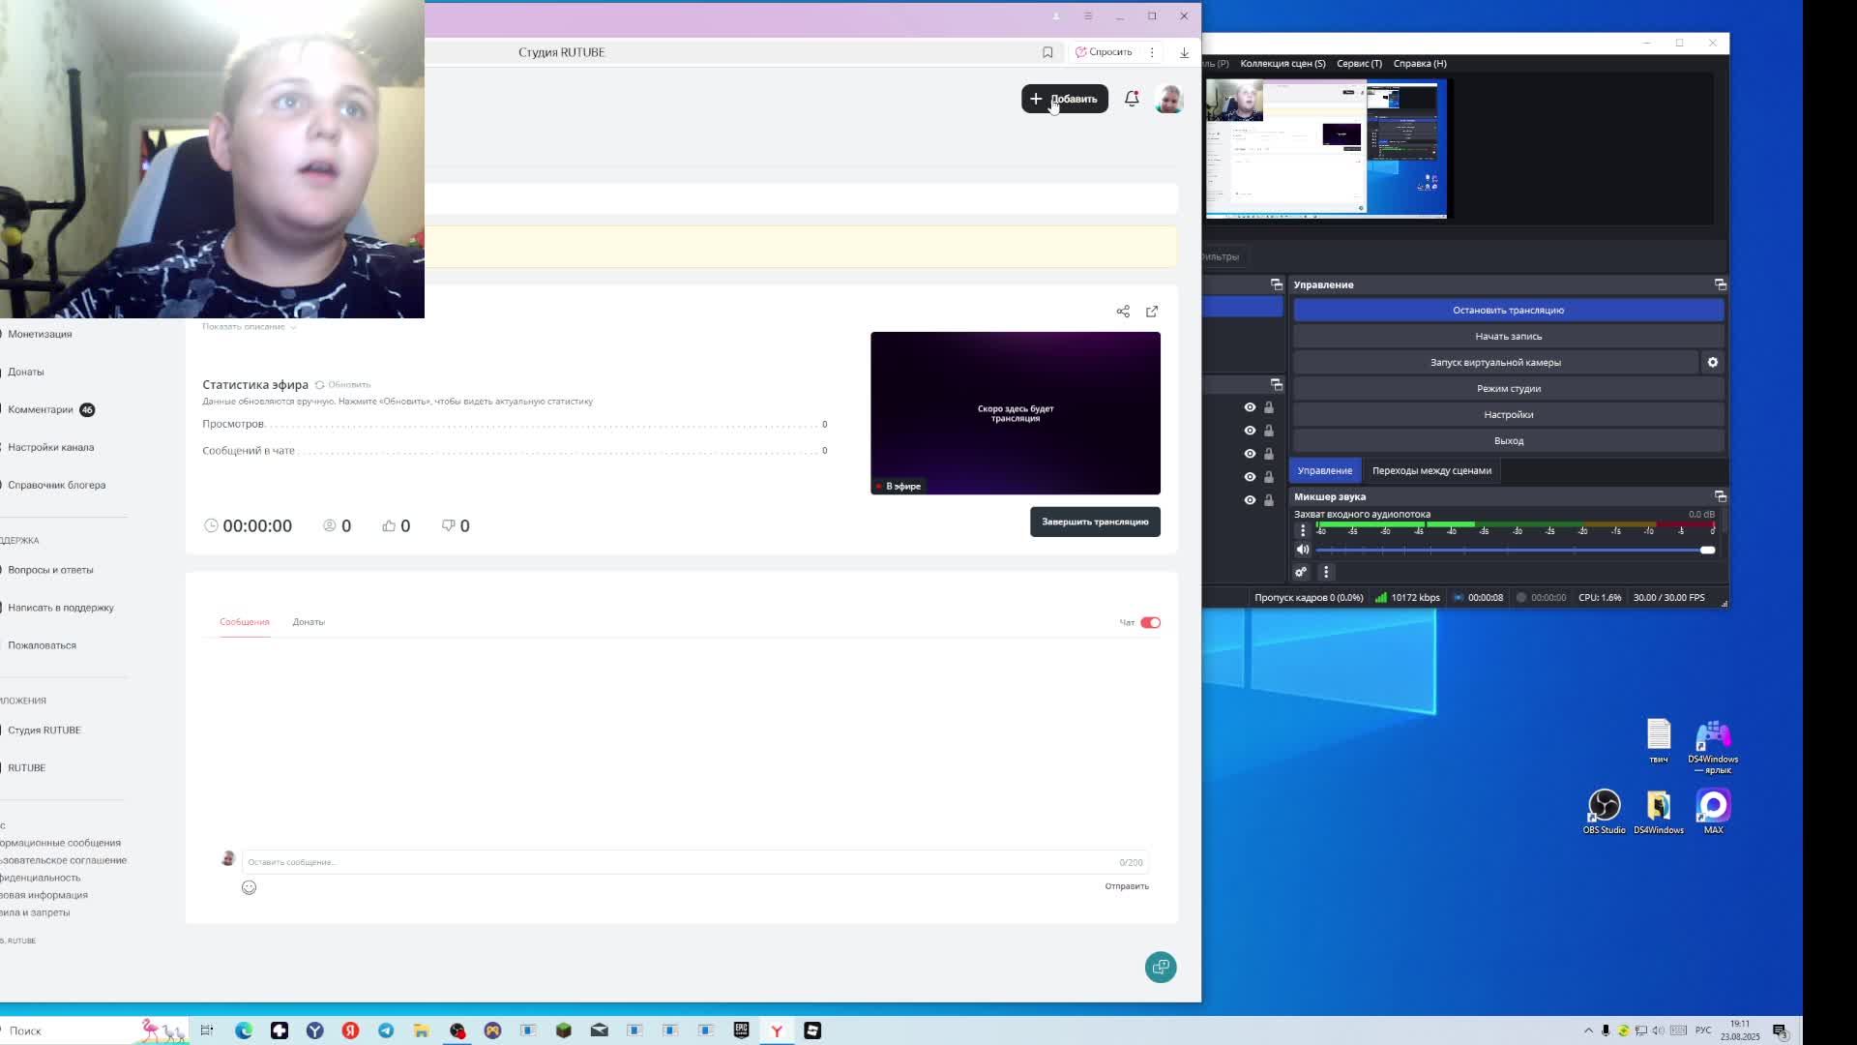Open the browser three-dot menu near Спросить

click(1152, 52)
